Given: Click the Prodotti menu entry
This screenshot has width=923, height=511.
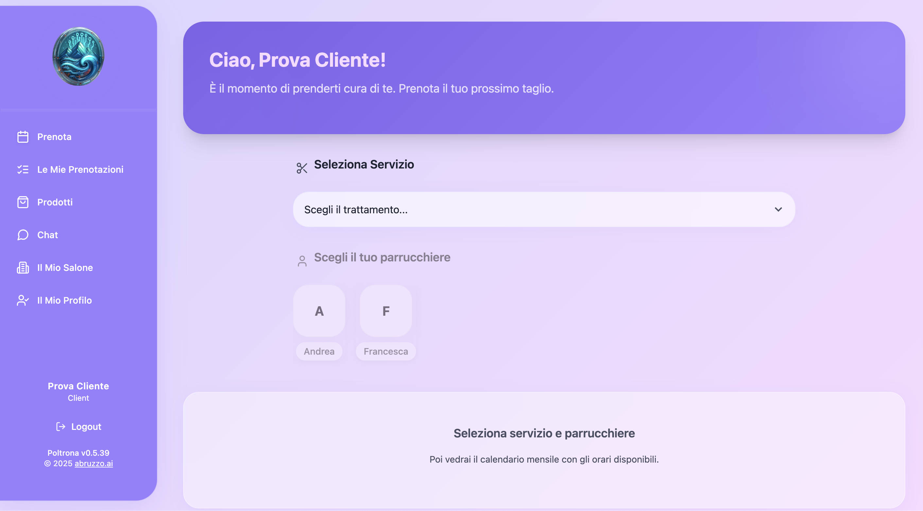Looking at the screenshot, I should 55,202.
